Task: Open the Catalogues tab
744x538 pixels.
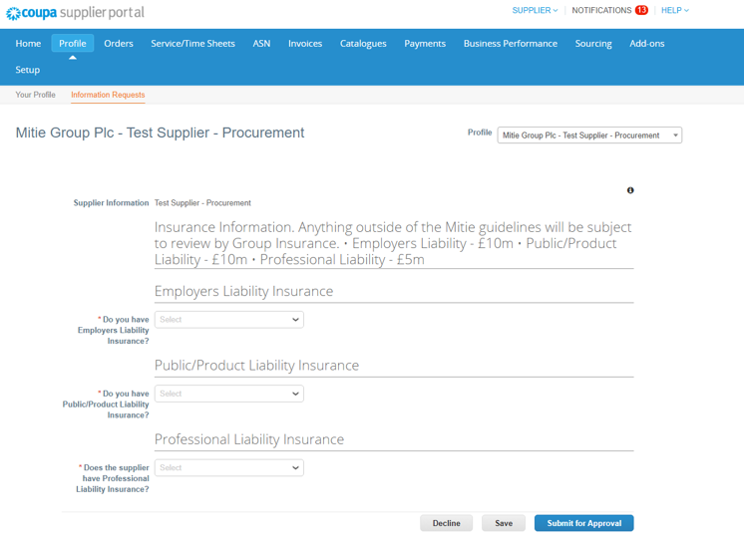Action: (x=363, y=43)
